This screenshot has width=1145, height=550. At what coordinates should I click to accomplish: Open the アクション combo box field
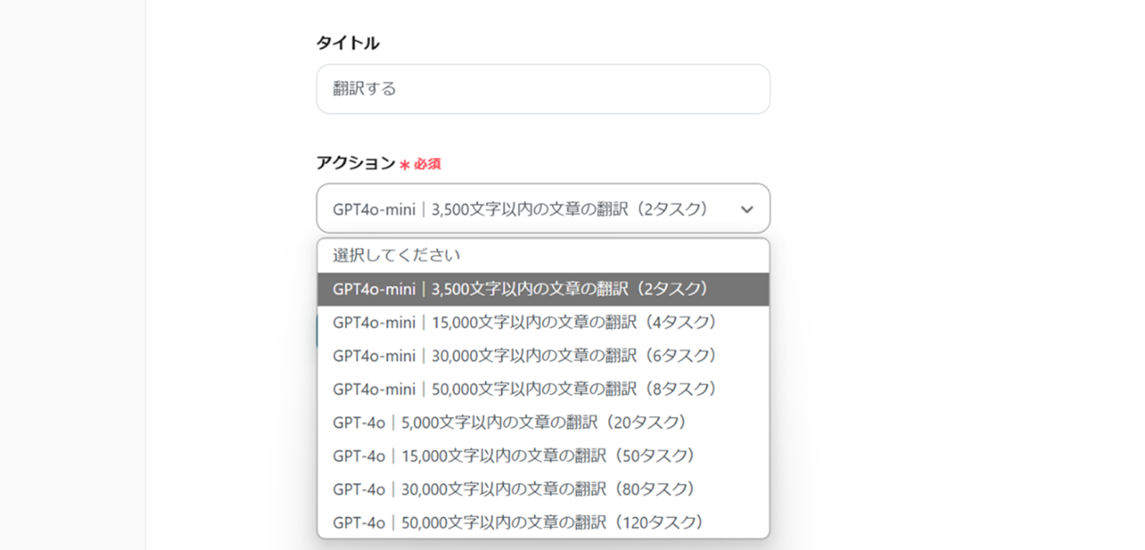(x=530, y=209)
